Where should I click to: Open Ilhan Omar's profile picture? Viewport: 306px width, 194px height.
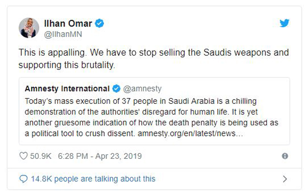click(x=29, y=28)
